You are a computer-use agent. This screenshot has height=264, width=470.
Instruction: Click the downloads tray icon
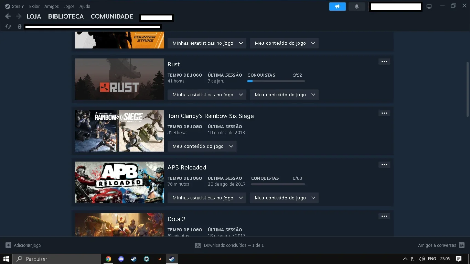[x=198, y=245]
